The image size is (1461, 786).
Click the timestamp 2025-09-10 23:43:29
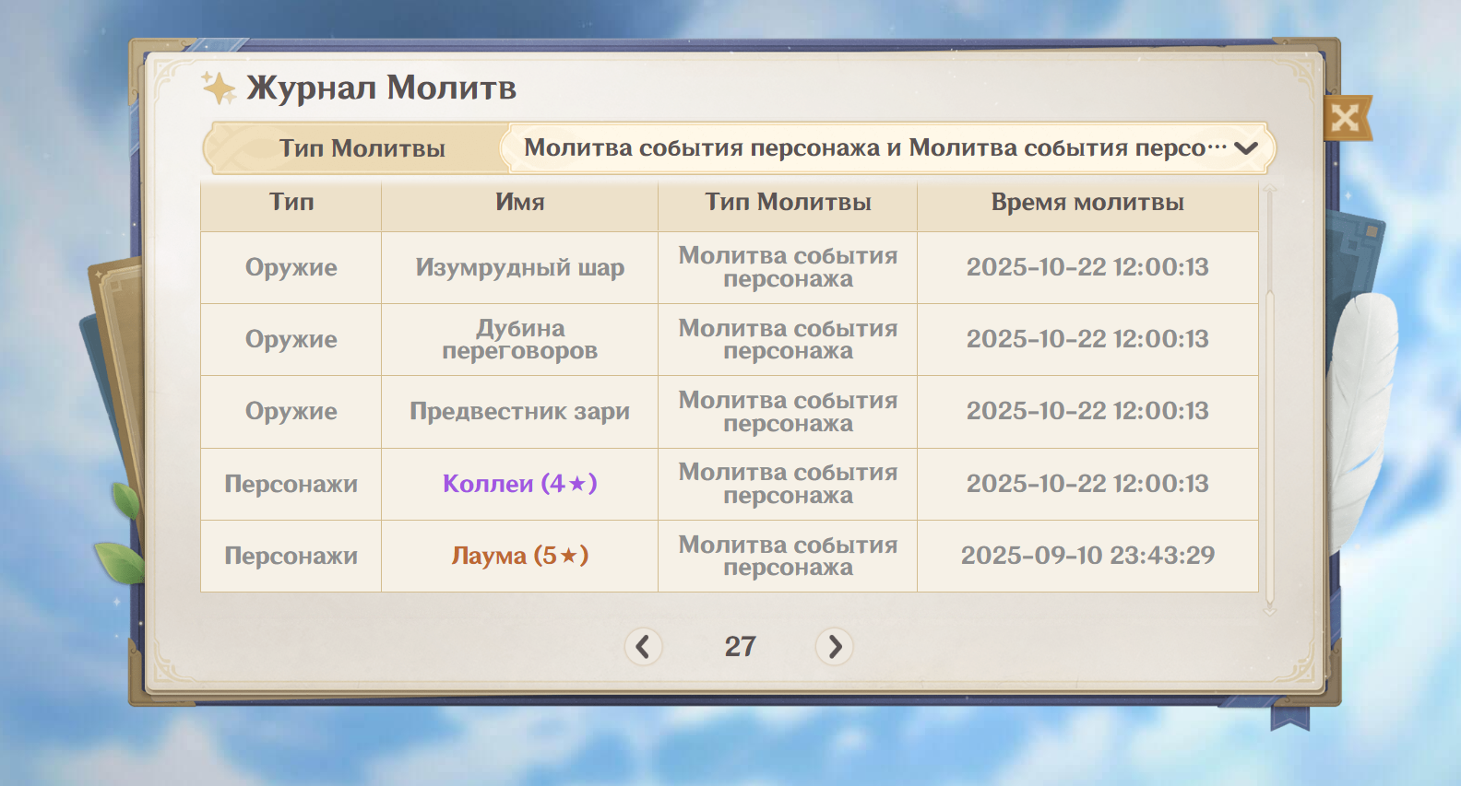point(1087,556)
